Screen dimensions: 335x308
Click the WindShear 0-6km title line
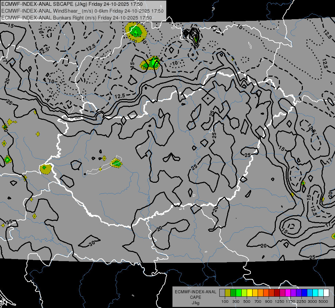pyautogui.click(x=82, y=11)
